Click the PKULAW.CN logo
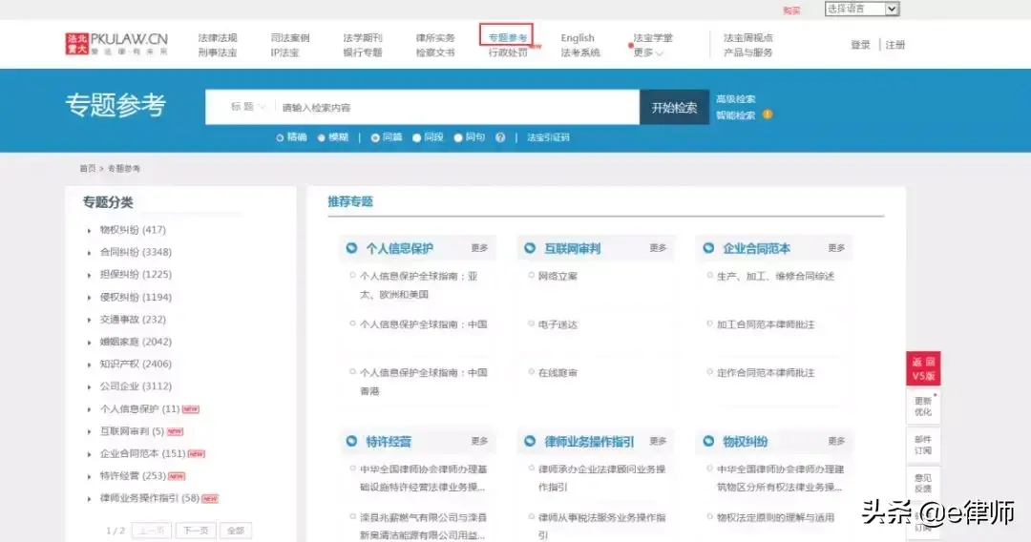Screen dimensions: 1031x542 point(116,44)
